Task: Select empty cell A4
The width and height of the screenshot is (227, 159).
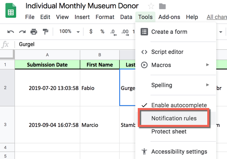Action: 47,147
